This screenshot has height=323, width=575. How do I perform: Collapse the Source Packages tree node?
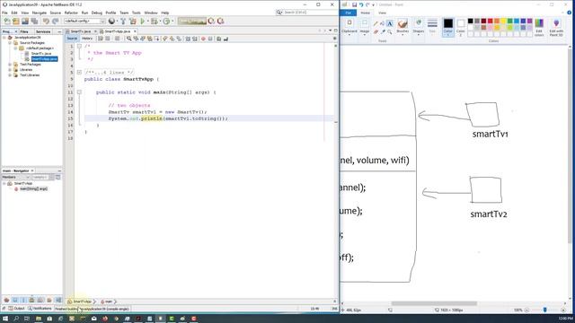tap(10, 43)
